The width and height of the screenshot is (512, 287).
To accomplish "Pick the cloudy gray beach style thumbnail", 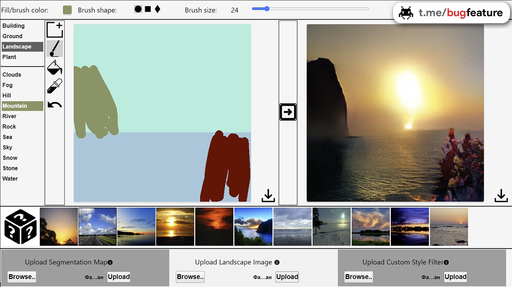I will pos(292,227).
